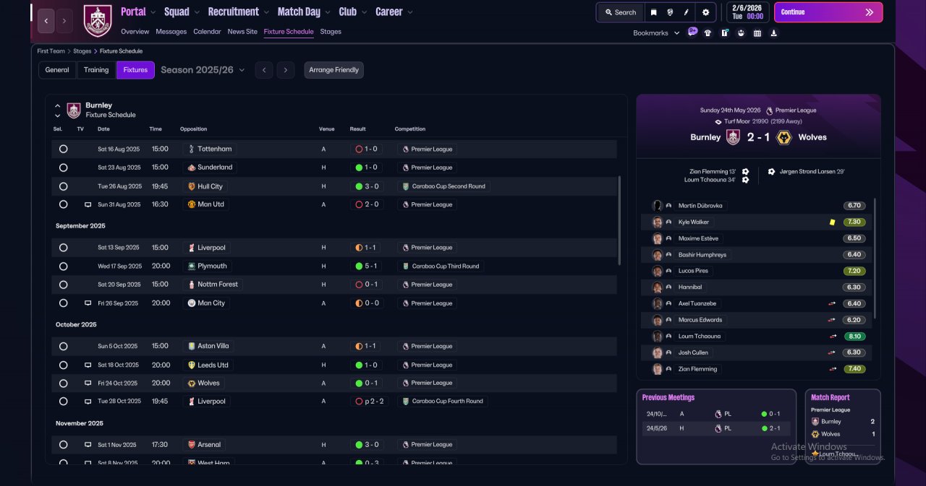Go forward with the right arrow button
This screenshot has height=486, width=926.
64,21
